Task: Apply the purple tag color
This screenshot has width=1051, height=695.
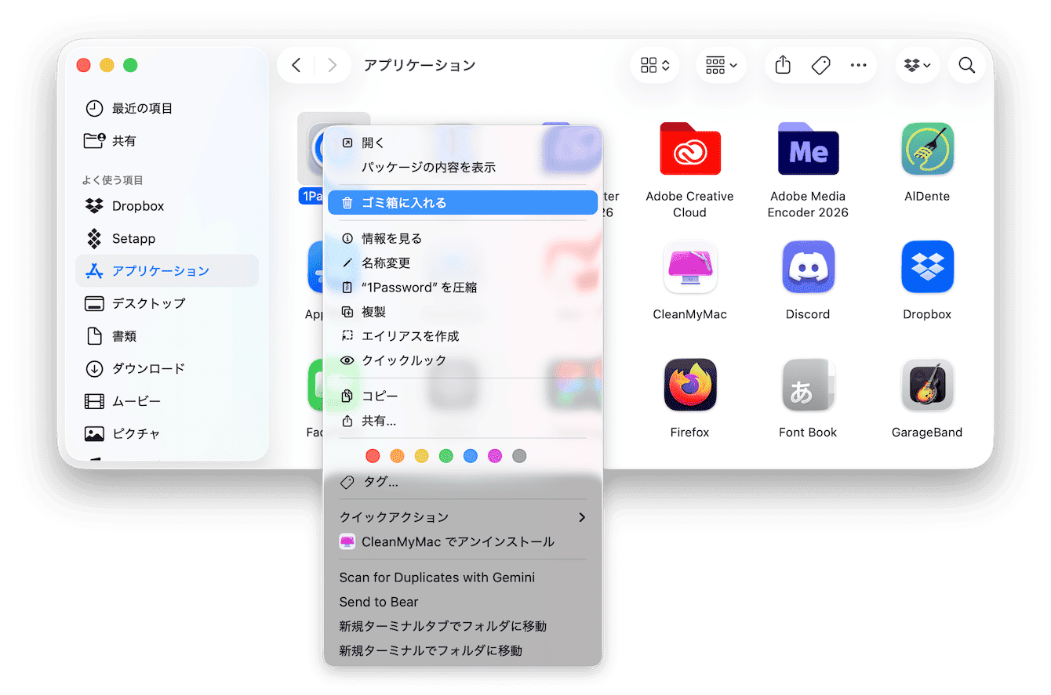Action: tap(494, 455)
